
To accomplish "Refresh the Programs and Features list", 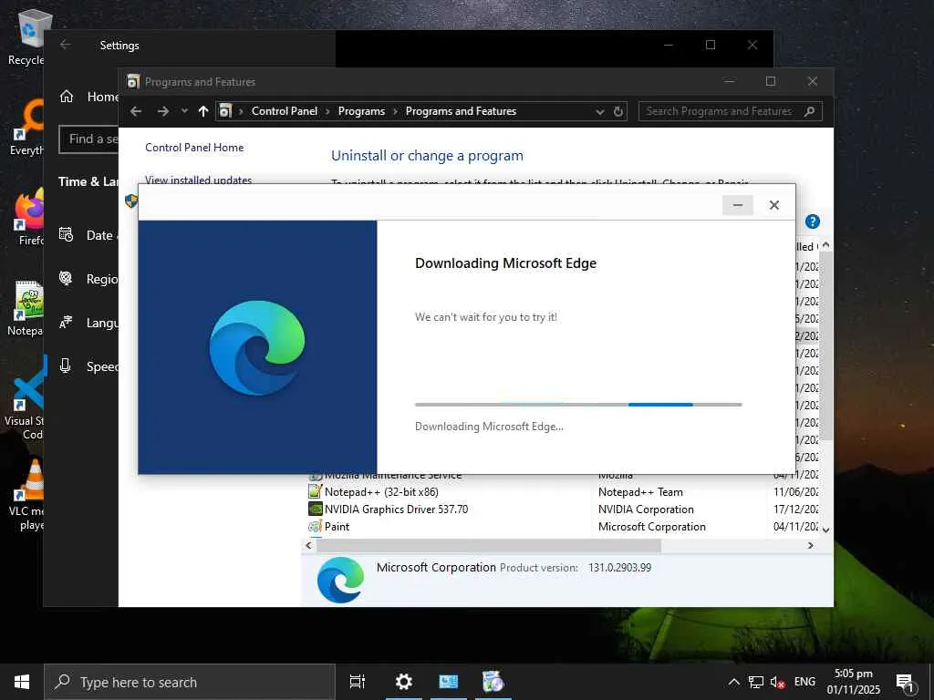I will (618, 111).
